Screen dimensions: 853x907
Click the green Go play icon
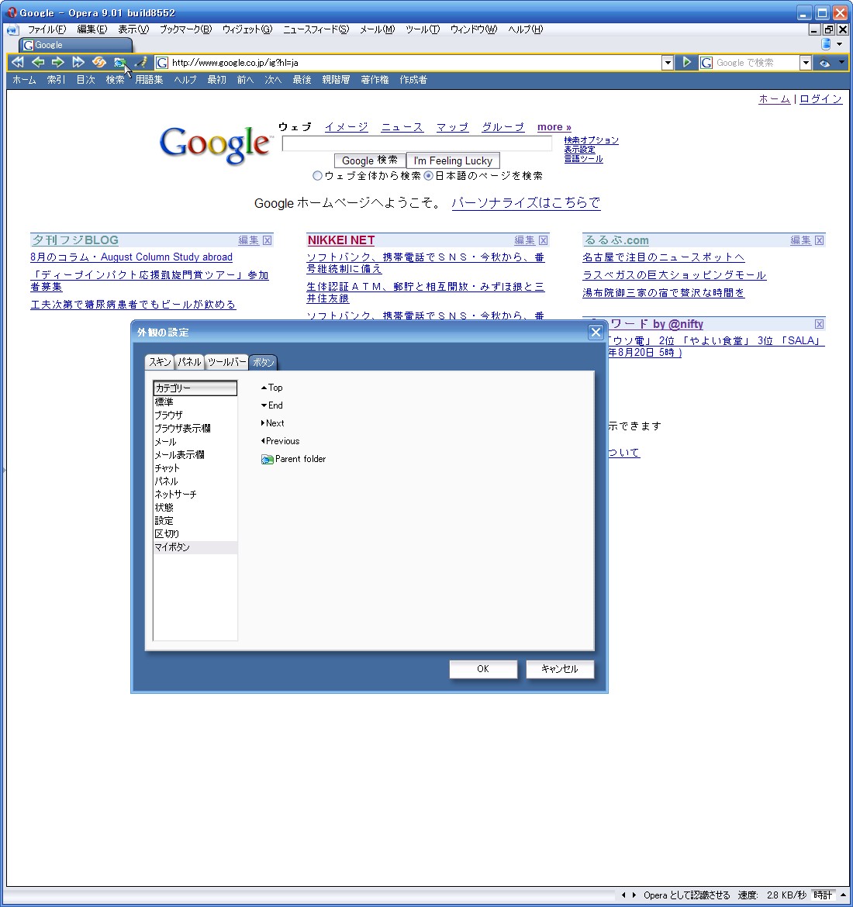[686, 62]
